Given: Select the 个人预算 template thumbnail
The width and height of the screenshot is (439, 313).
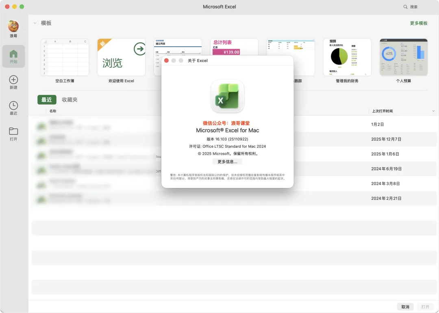Looking at the screenshot, I should tap(404, 57).
